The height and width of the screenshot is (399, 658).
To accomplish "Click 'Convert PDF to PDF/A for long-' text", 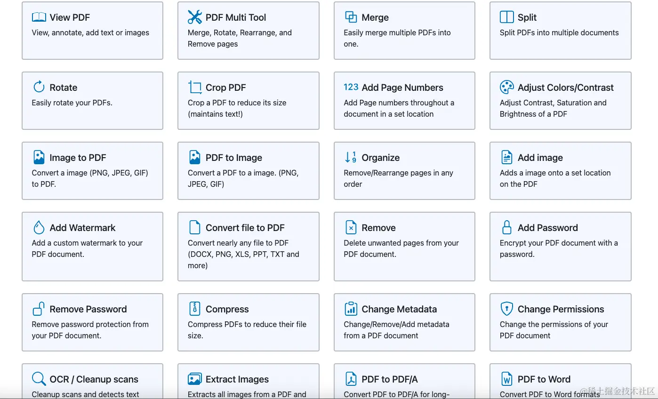I will tap(397, 394).
